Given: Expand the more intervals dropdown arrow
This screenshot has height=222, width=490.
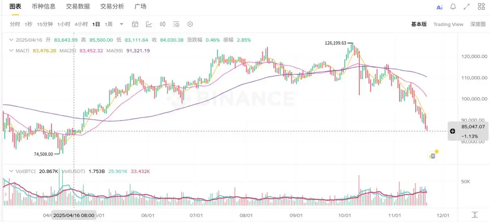Looking at the screenshot, I should coord(121,24).
